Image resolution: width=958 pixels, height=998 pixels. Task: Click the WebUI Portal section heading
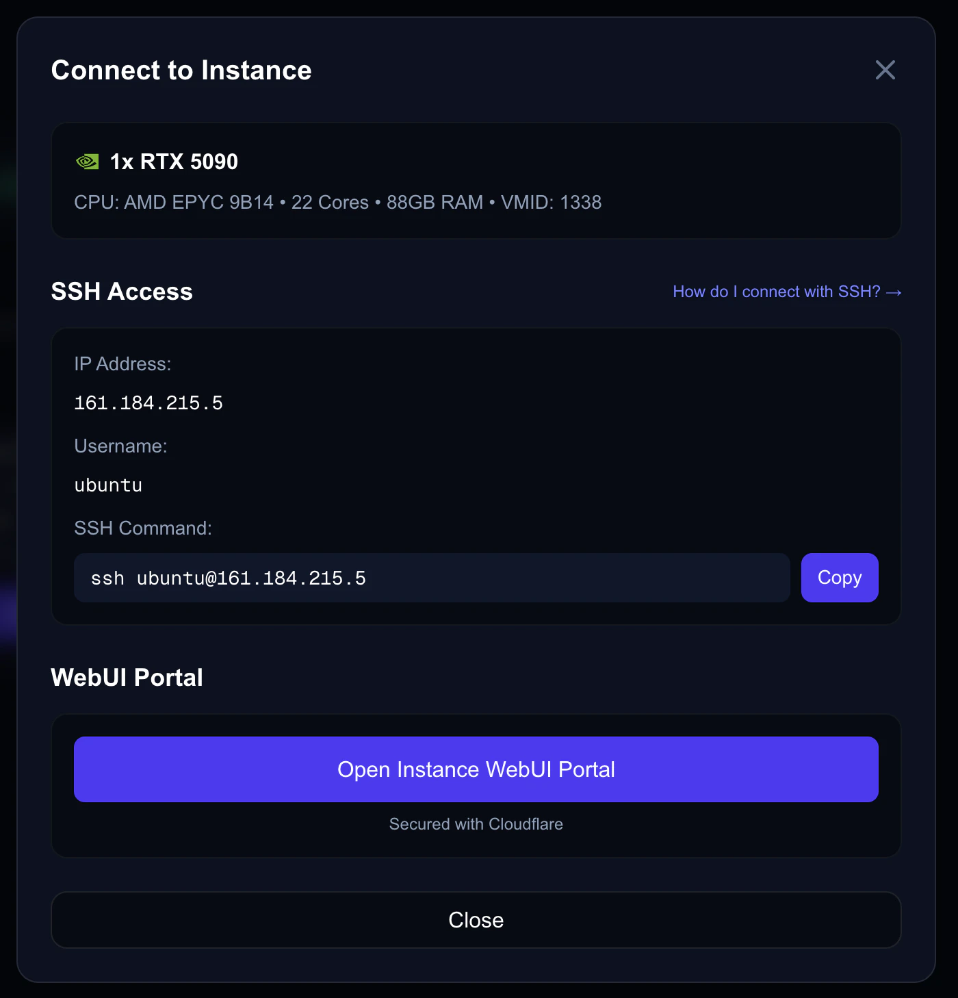click(x=127, y=677)
